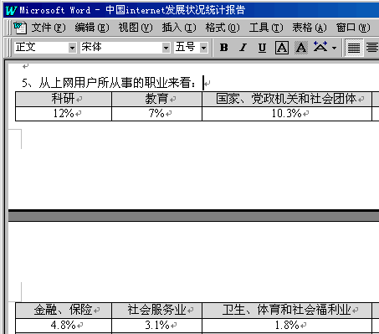Image resolution: width=379 pixels, height=334 pixels.
Task: Toggle character shading button
Action: pyautogui.click(x=301, y=48)
